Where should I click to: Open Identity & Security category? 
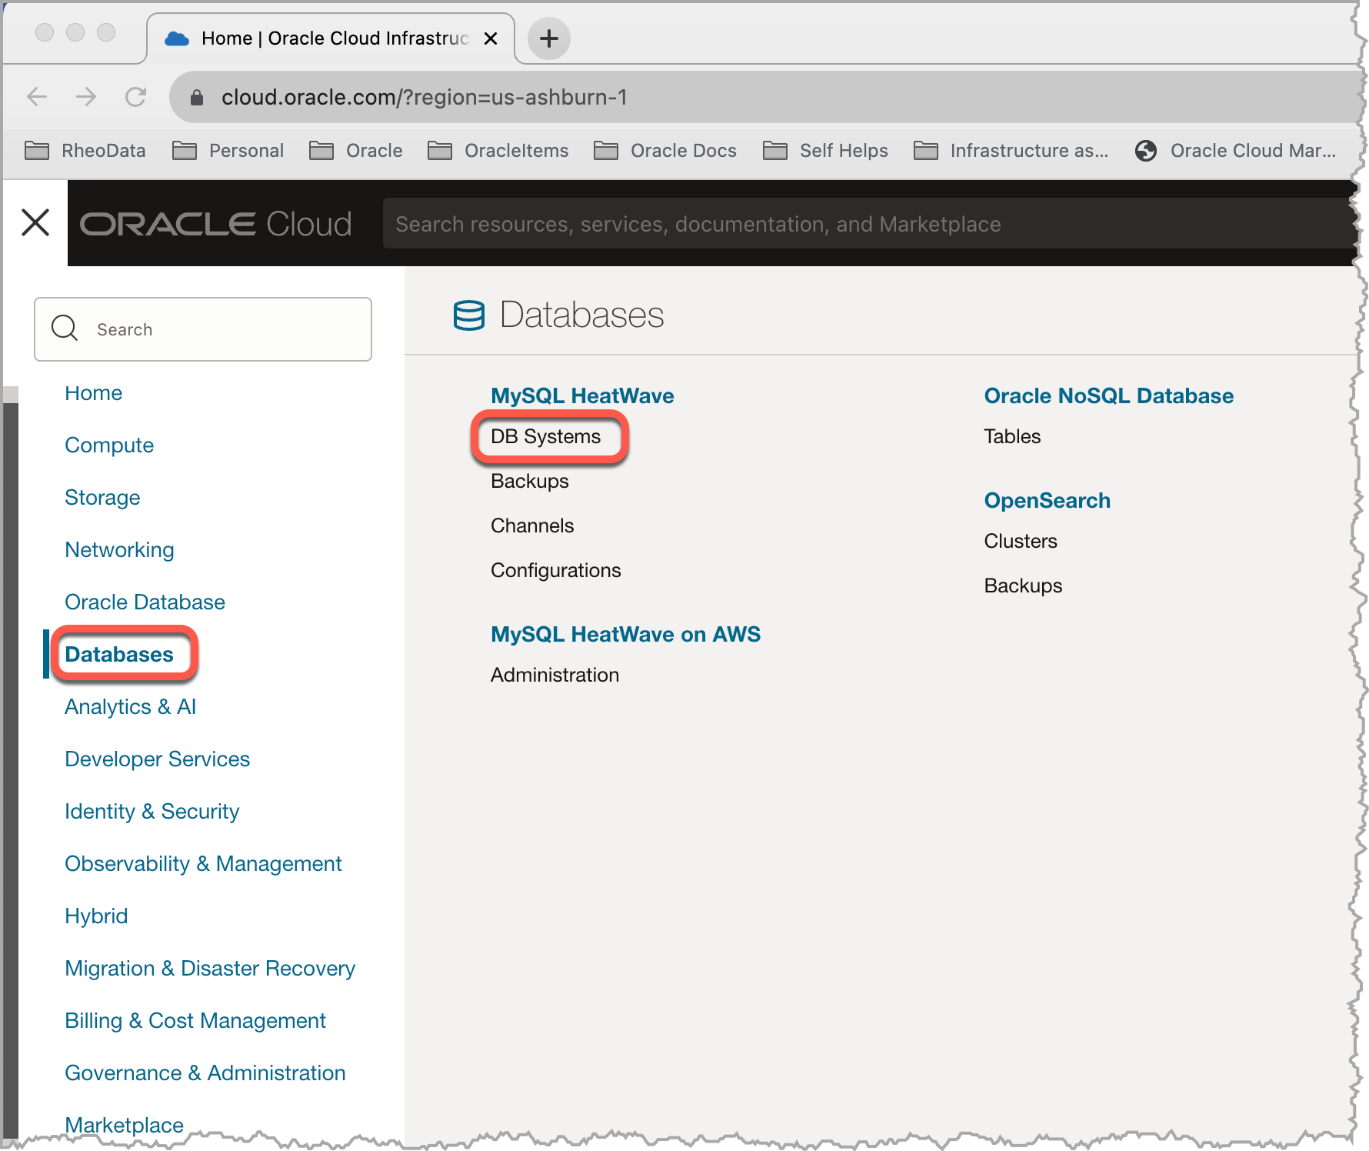point(152,812)
